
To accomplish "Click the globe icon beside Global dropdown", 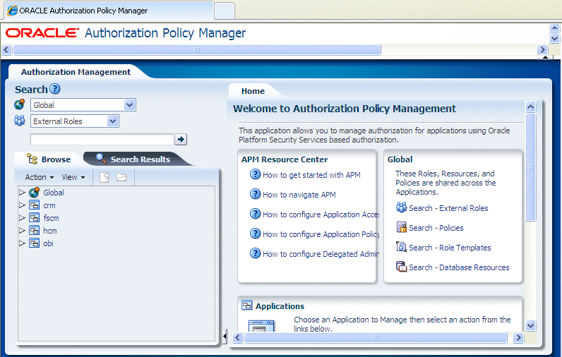I will [19, 104].
